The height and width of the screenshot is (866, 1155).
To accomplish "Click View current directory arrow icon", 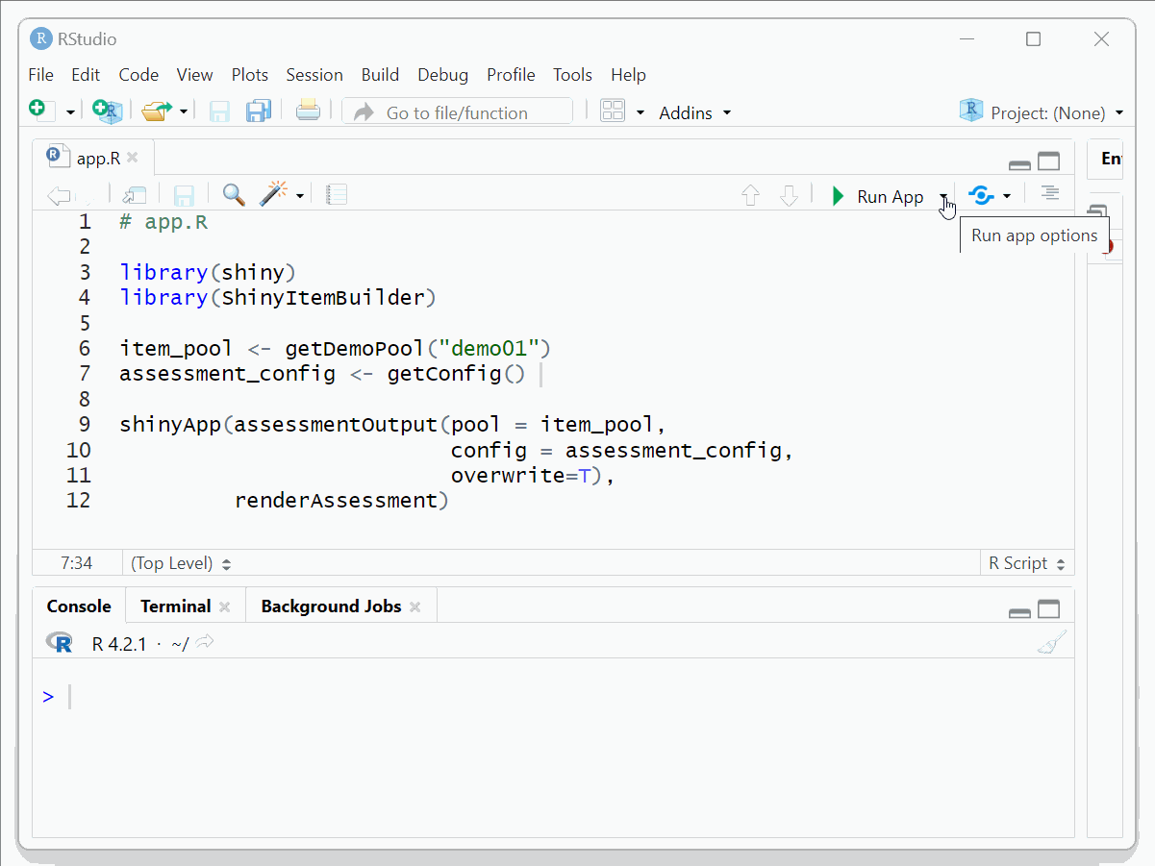I will point(205,642).
